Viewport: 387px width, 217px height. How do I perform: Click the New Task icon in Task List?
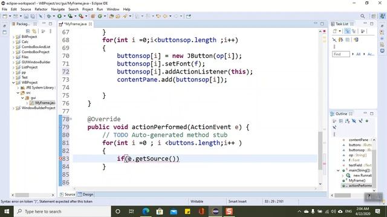click(334, 31)
